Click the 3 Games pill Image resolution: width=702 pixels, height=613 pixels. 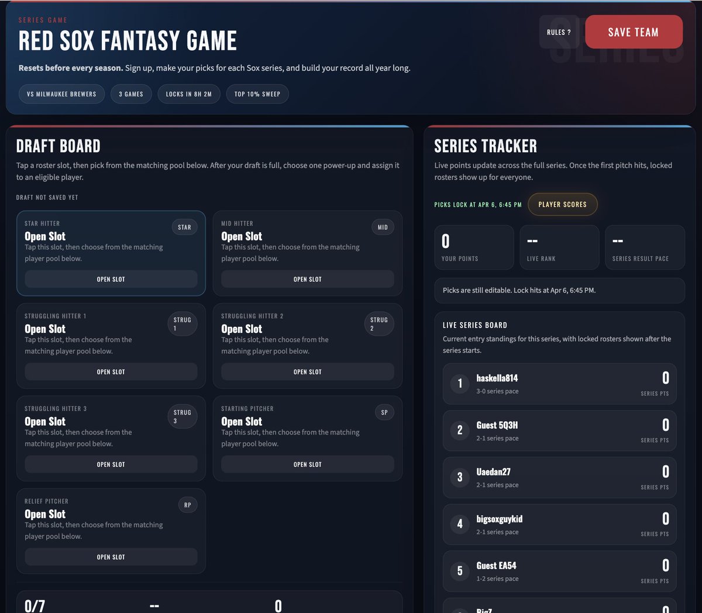[131, 94]
